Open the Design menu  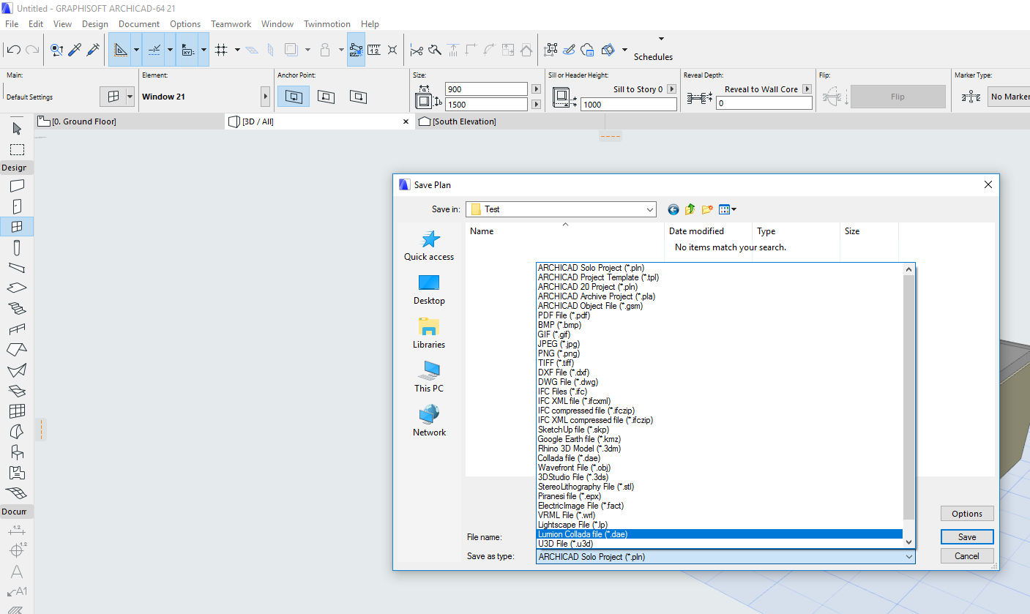click(95, 24)
